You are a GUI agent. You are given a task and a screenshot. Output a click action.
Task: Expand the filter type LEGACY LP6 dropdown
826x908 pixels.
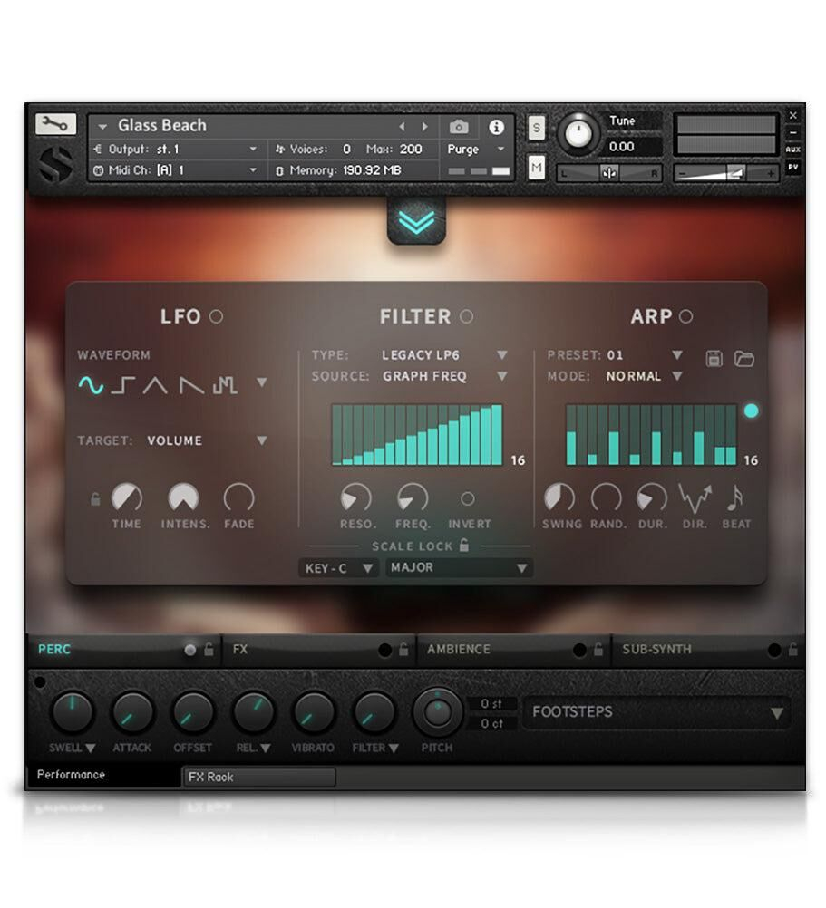pos(444,355)
